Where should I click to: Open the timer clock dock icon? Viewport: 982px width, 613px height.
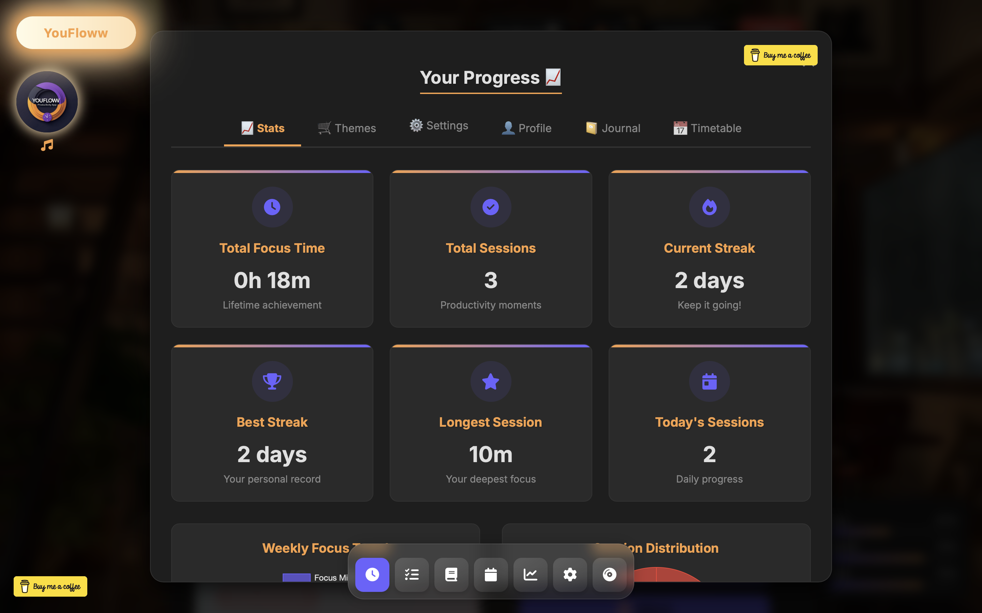pyautogui.click(x=372, y=575)
